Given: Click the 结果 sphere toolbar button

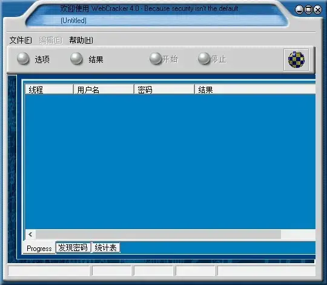Looking at the screenshot, I should click(76, 58).
